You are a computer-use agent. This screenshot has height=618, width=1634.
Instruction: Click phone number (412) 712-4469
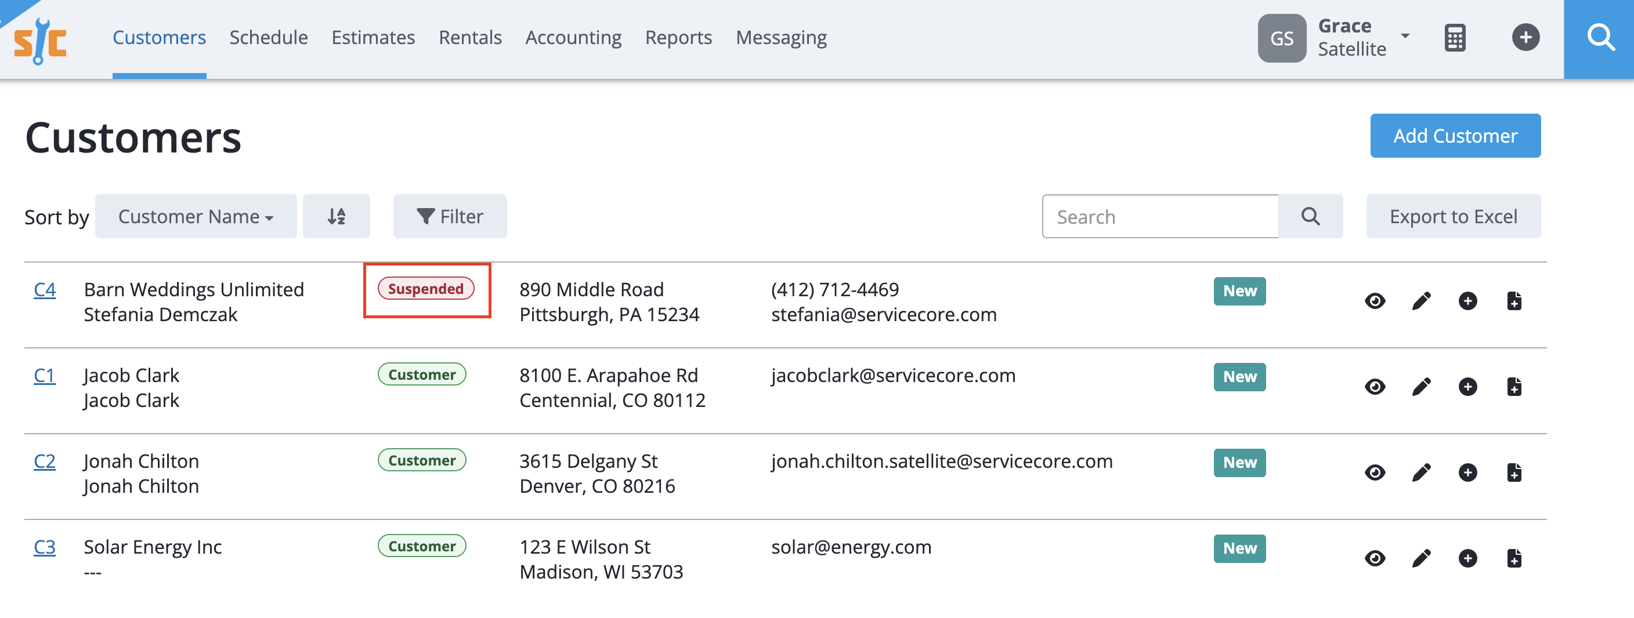[x=835, y=290]
